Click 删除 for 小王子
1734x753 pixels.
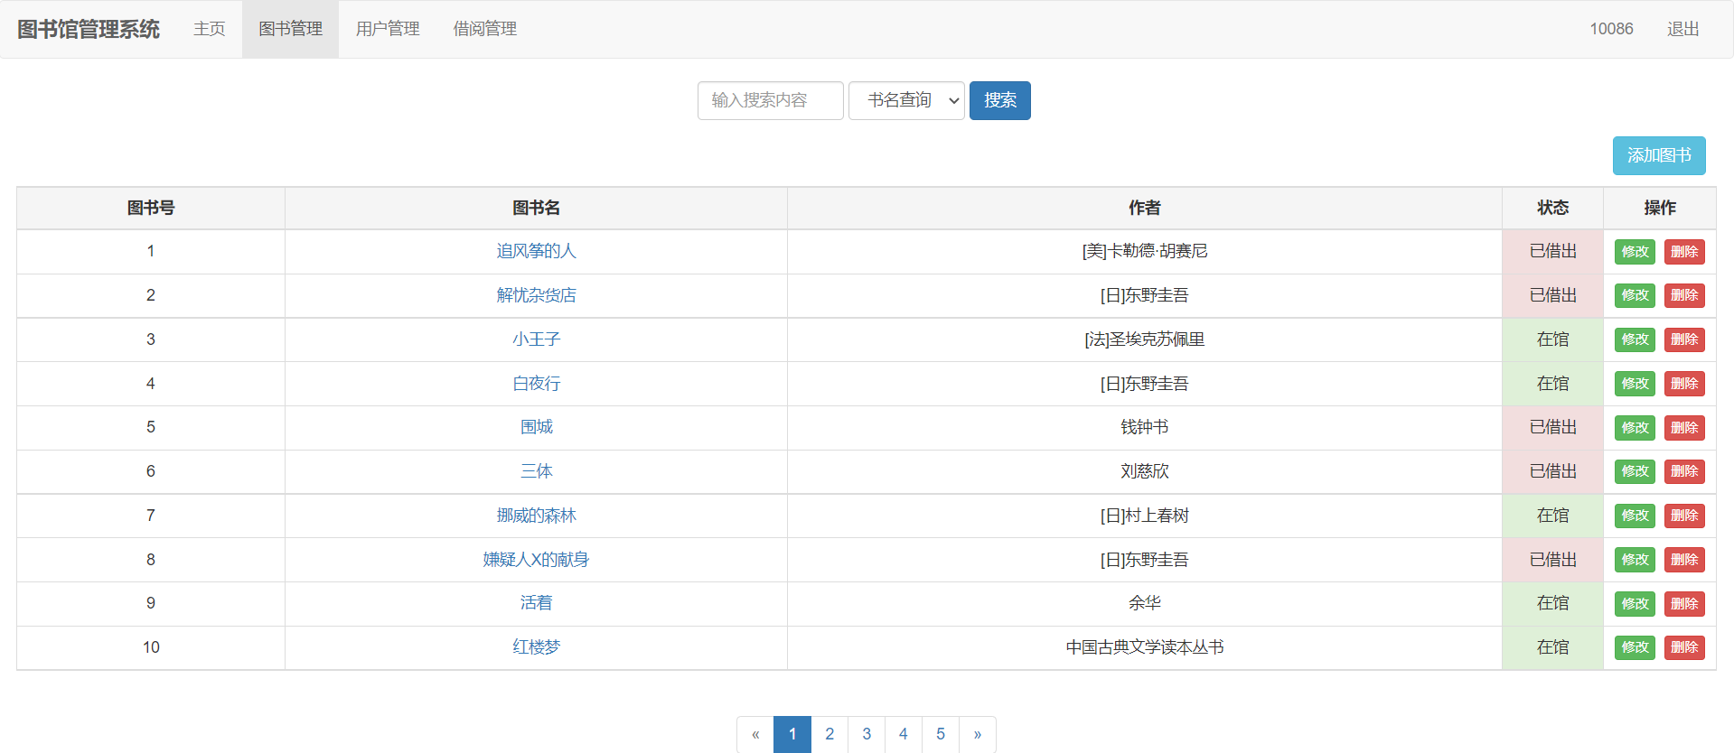tap(1684, 339)
